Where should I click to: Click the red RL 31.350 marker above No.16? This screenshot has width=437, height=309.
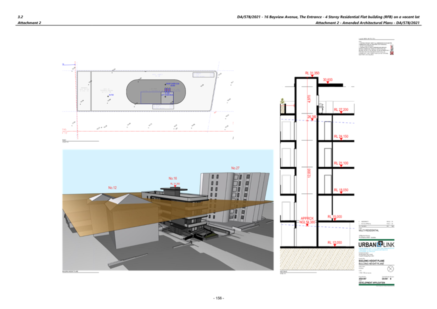click(x=174, y=184)
